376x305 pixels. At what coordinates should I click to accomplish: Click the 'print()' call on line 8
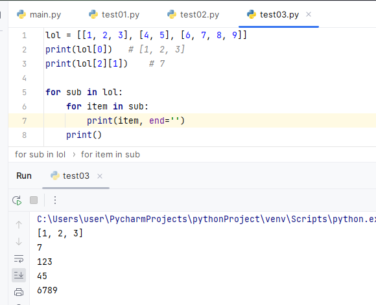tap(84, 135)
